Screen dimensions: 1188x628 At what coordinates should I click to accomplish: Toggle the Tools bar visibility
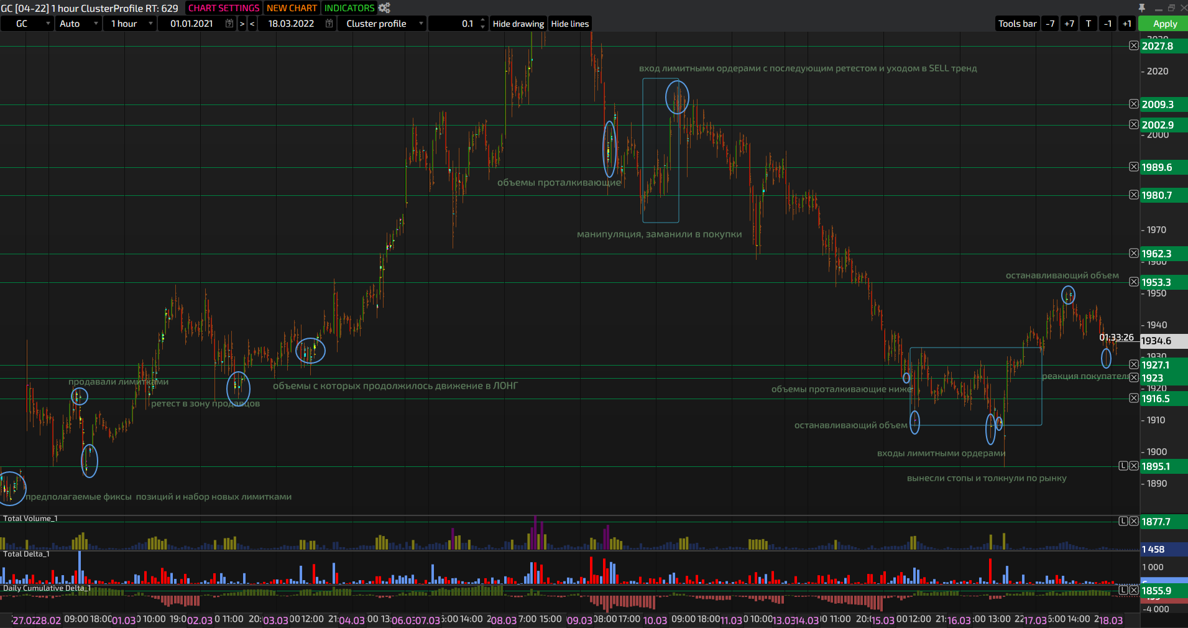1017,24
